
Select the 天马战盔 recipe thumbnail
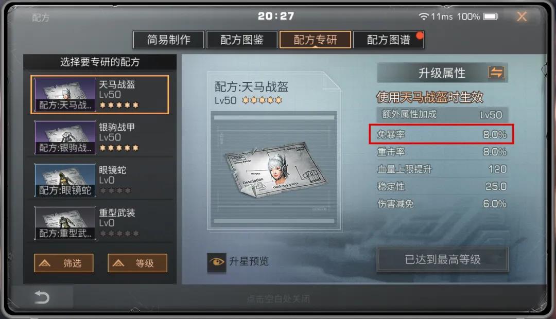point(65,95)
